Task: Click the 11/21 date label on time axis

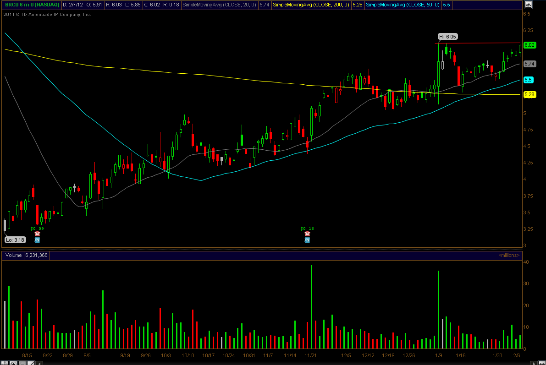Action: point(310,355)
